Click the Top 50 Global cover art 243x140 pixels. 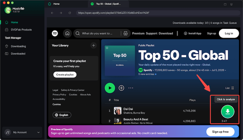coord(120,60)
